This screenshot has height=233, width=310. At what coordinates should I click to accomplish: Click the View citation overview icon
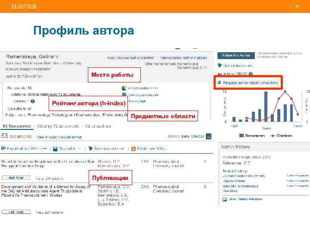(x=124, y=94)
